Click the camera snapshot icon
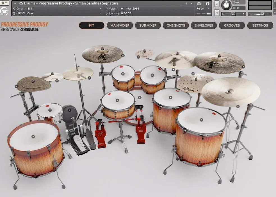The image size is (276, 197). point(199,4)
